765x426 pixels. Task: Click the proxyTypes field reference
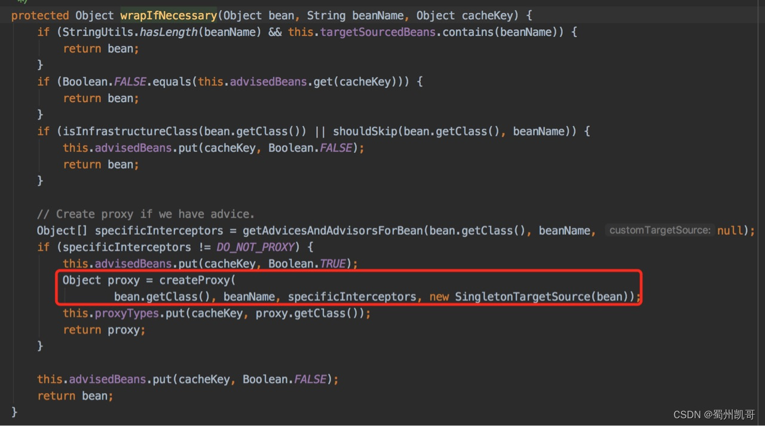pos(127,313)
